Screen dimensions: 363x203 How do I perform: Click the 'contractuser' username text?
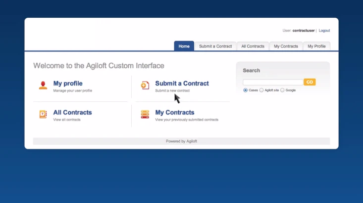point(304,31)
